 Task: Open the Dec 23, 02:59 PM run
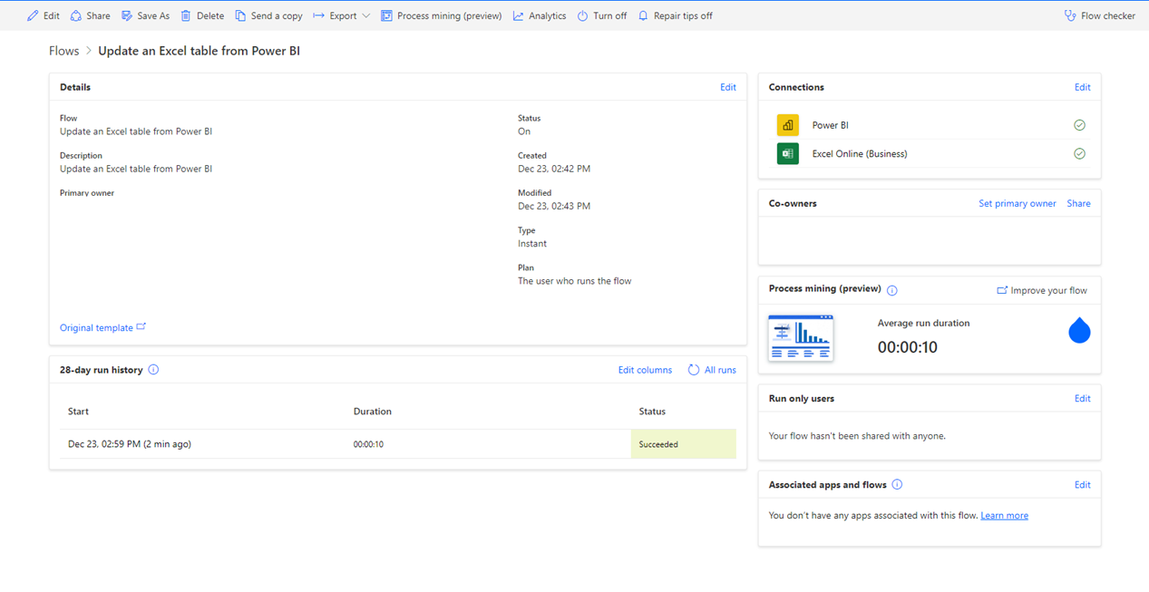tap(130, 444)
